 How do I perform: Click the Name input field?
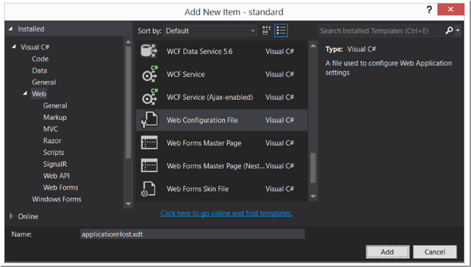point(192,234)
